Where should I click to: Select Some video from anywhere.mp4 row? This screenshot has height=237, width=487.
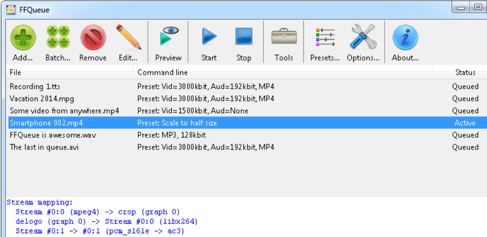64,111
